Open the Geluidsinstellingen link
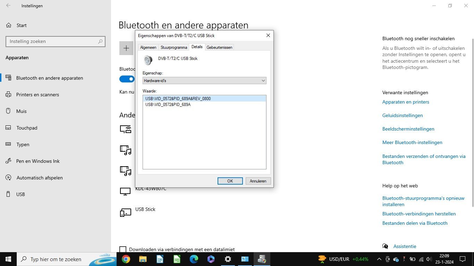Viewport: 474px width, 266px height. coord(403,115)
